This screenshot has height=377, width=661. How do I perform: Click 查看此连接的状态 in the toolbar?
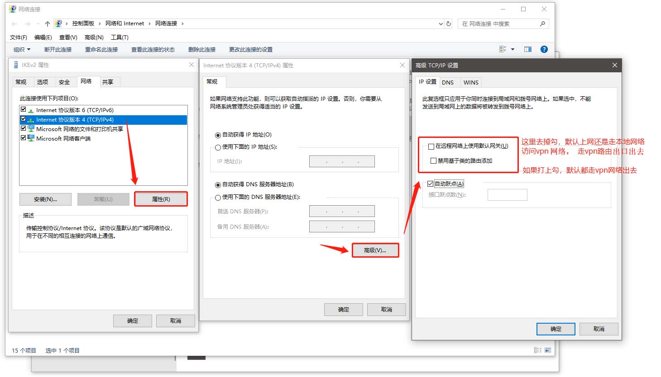(x=153, y=50)
